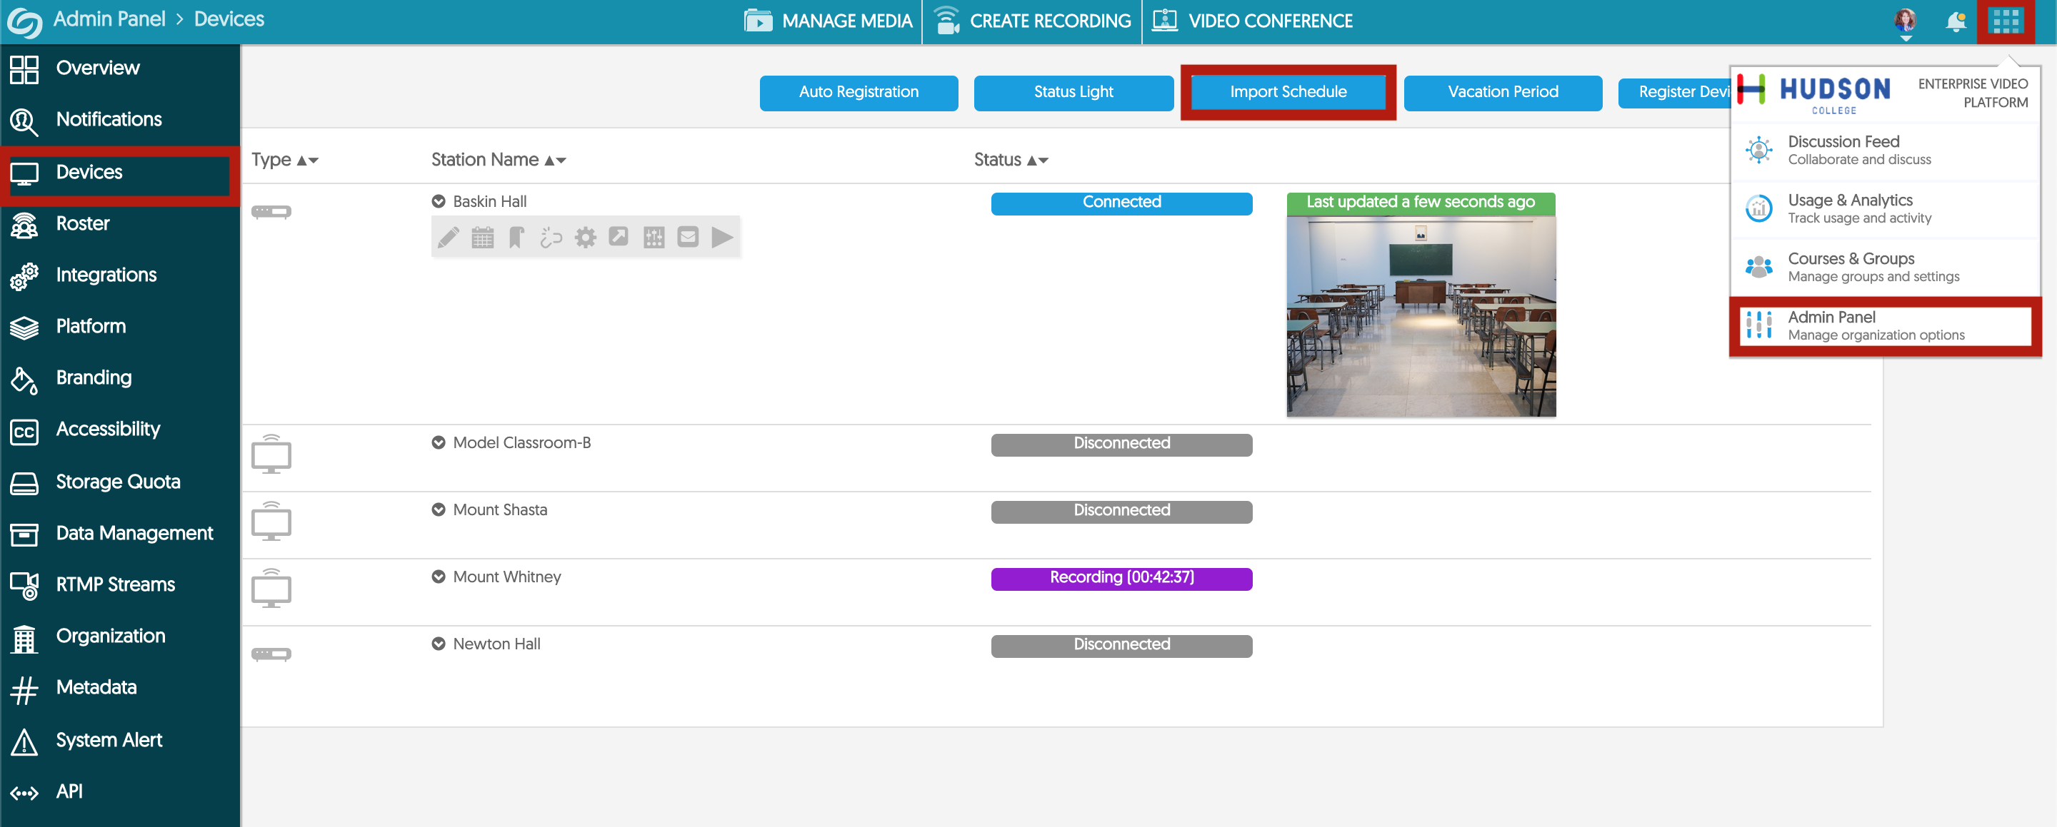2057x827 pixels.
Task: Expand the Mount Whitney device row
Action: 437,577
